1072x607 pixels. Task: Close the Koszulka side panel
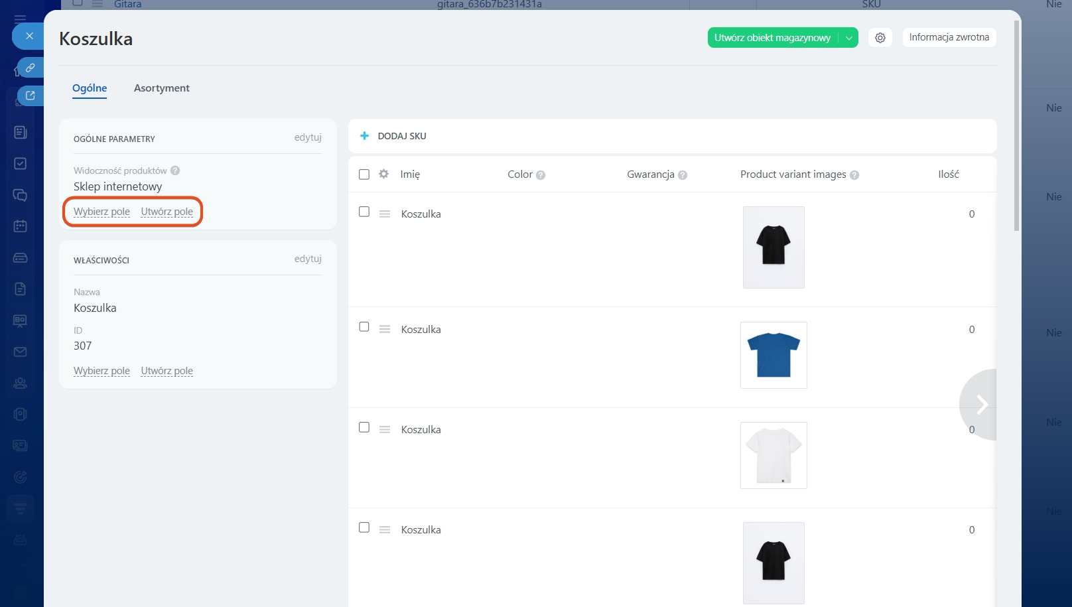pos(29,36)
